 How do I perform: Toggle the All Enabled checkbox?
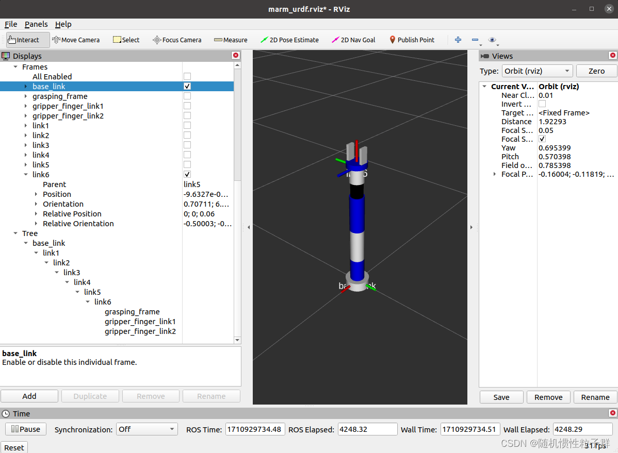point(187,76)
